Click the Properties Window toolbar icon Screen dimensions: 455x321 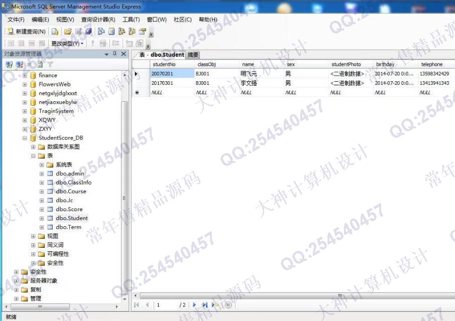click(x=143, y=31)
